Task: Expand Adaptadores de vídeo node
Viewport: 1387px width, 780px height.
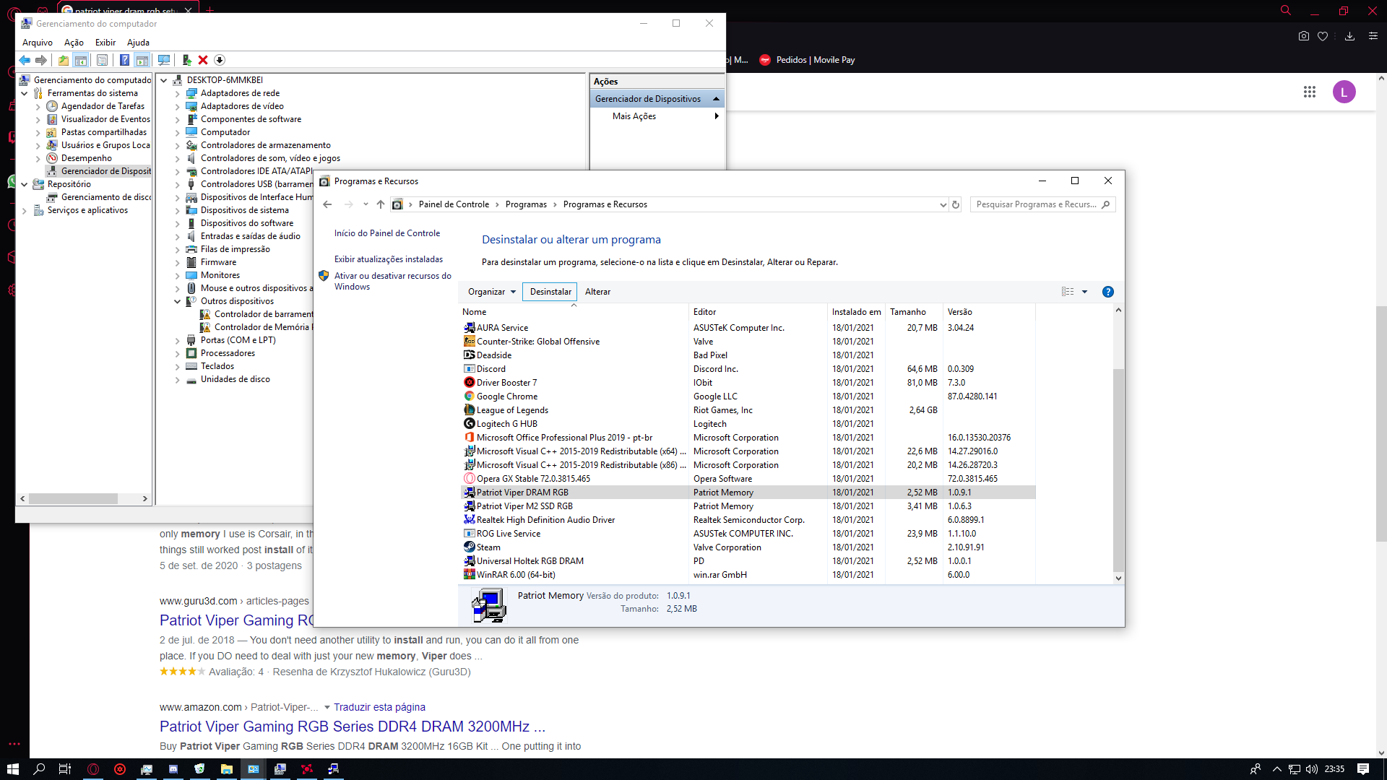Action: click(x=178, y=107)
